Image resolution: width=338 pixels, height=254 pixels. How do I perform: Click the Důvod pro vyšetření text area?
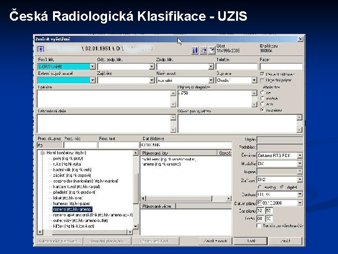[238, 124]
